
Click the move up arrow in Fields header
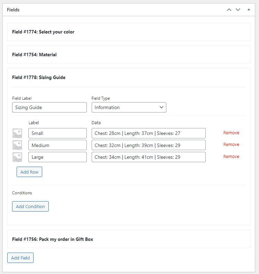[229, 10]
